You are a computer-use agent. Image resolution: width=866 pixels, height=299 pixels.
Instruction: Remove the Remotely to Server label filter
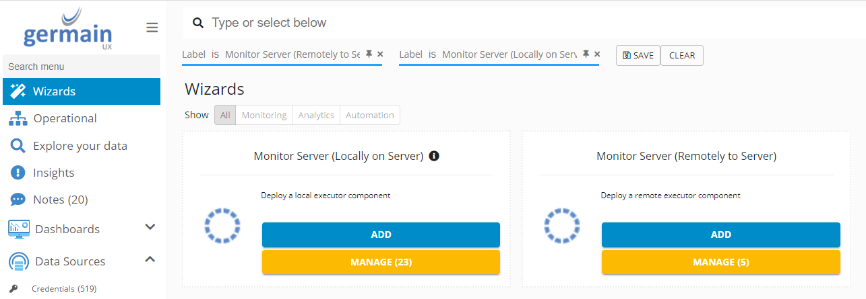[x=380, y=54]
